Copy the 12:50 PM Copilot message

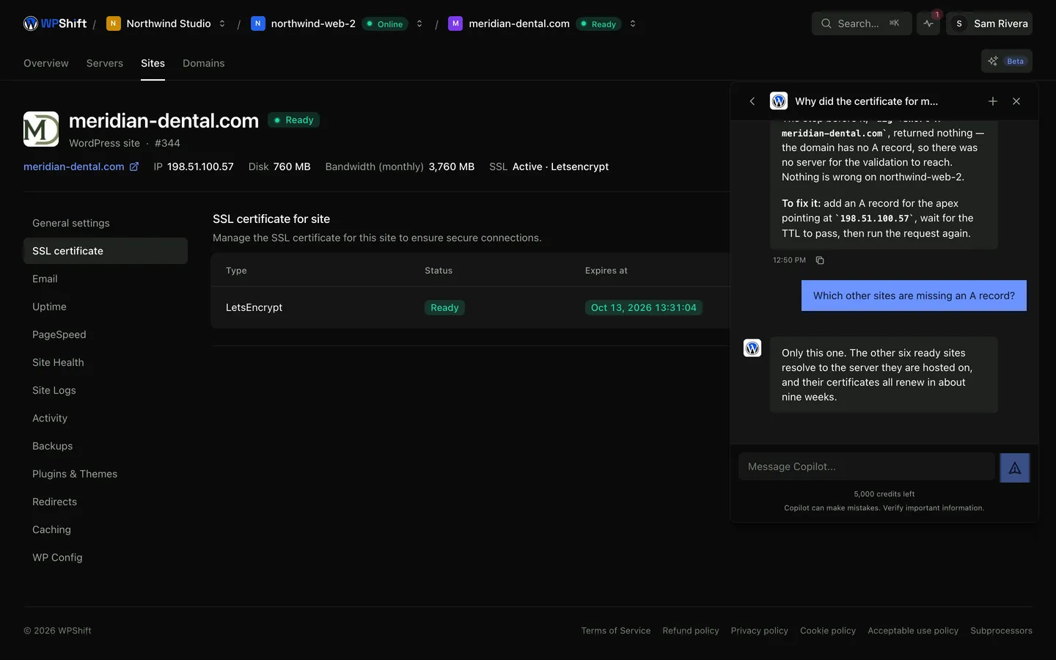[x=820, y=260]
